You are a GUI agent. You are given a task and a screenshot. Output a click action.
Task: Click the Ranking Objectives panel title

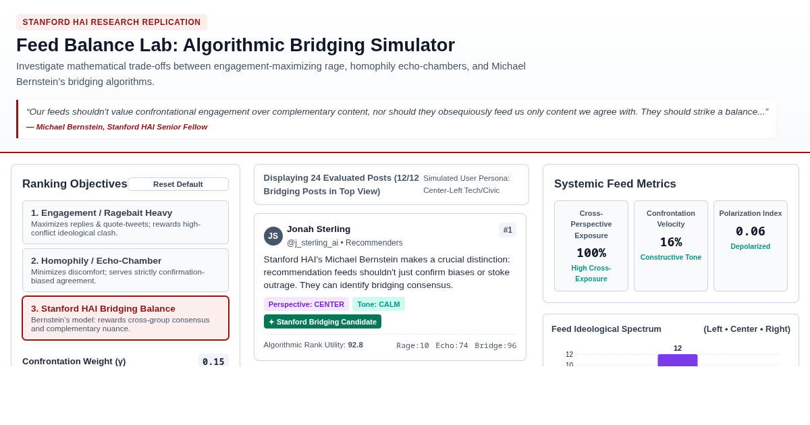(x=75, y=184)
